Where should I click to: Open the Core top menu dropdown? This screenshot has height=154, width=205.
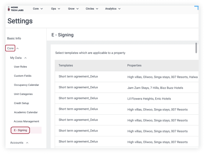pyautogui.click(x=38, y=9)
